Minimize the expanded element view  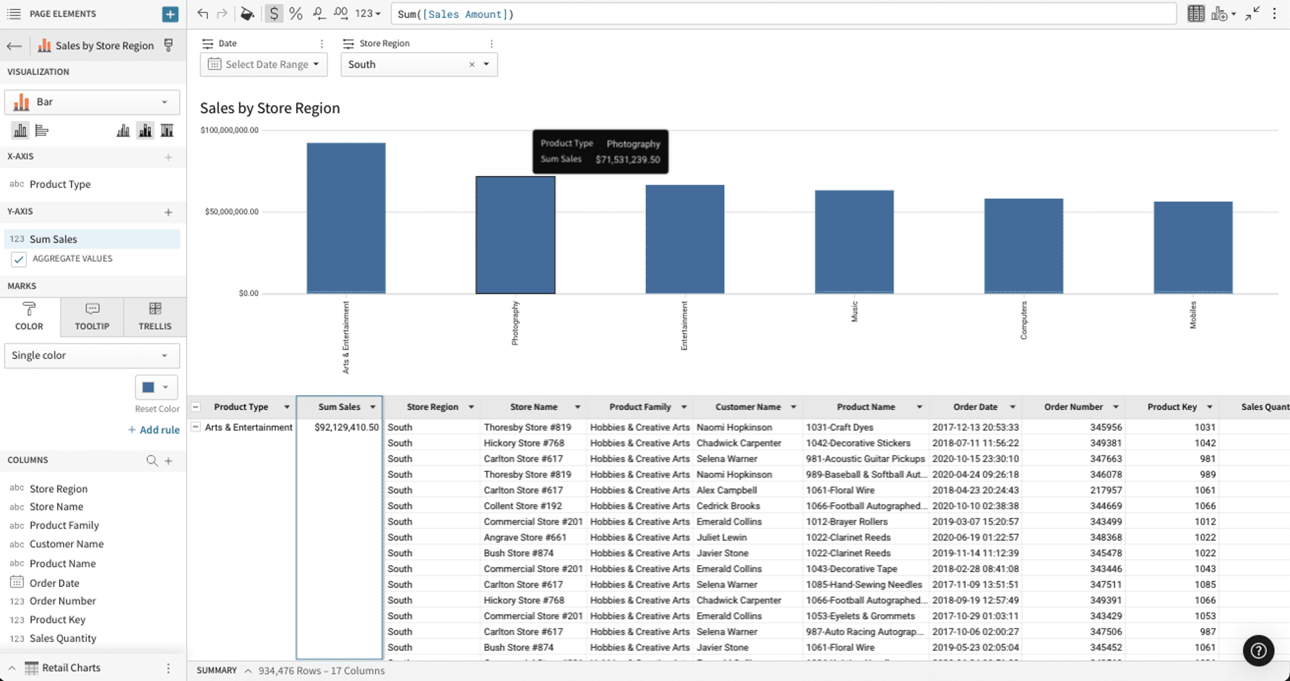coord(1252,13)
